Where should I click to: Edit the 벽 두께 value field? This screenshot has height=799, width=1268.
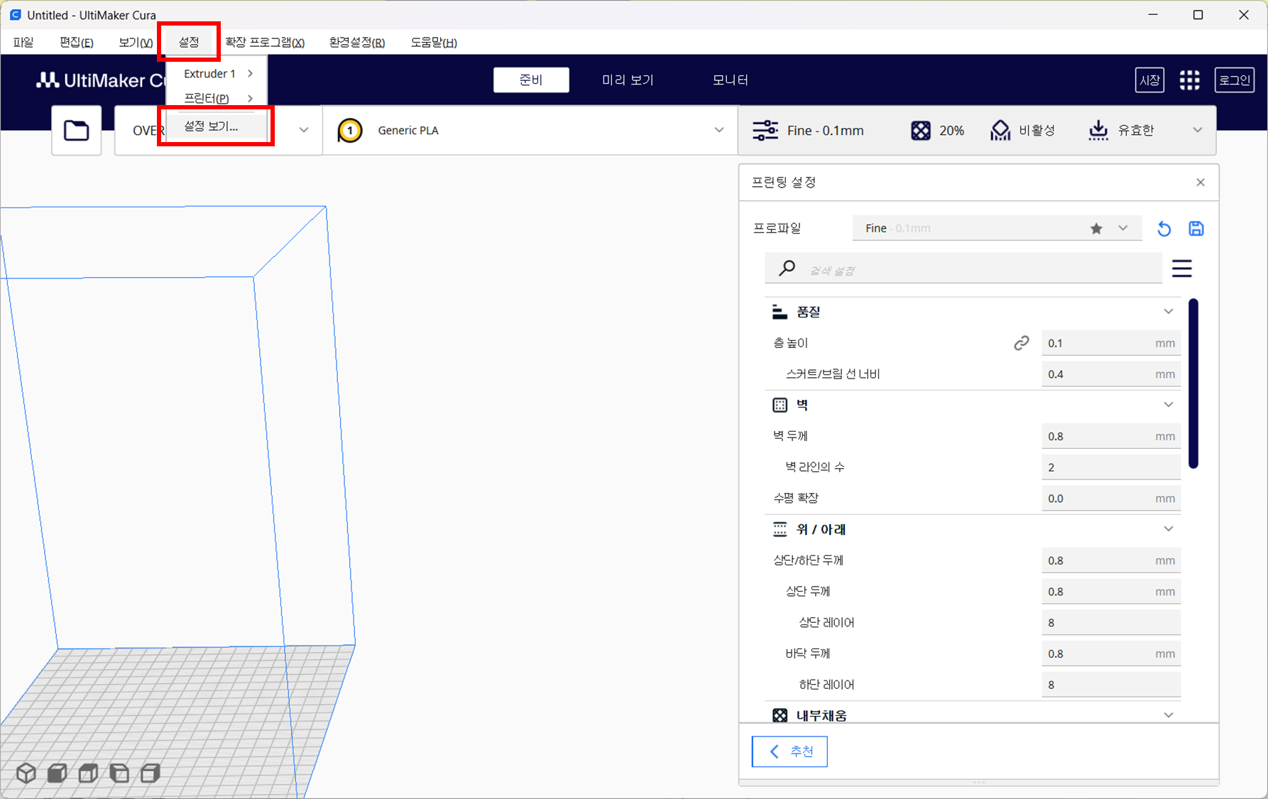[x=1111, y=436]
